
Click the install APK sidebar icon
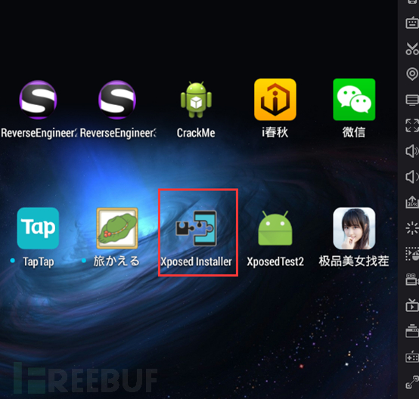pos(412,202)
